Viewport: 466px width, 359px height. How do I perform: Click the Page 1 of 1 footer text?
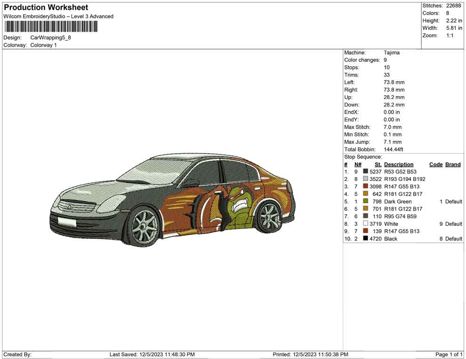[x=449, y=354]
